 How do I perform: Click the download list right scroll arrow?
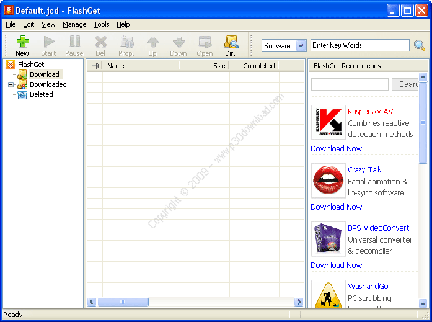(x=299, y=302)
